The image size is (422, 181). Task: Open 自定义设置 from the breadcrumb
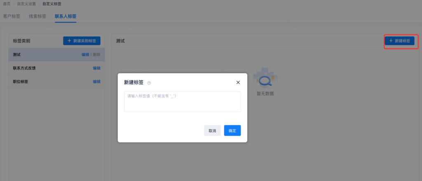26,4
